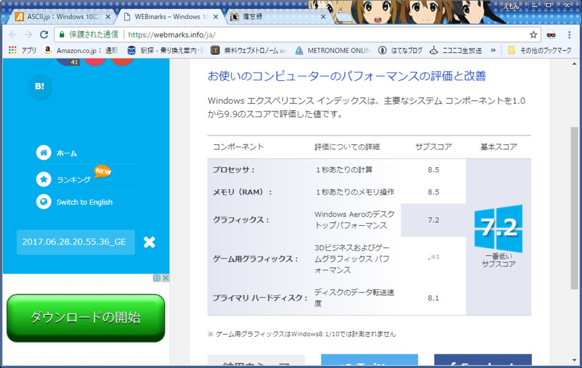Open the アプリ apps shortcut
The image size is (582, 368).
tap(23, 51)
